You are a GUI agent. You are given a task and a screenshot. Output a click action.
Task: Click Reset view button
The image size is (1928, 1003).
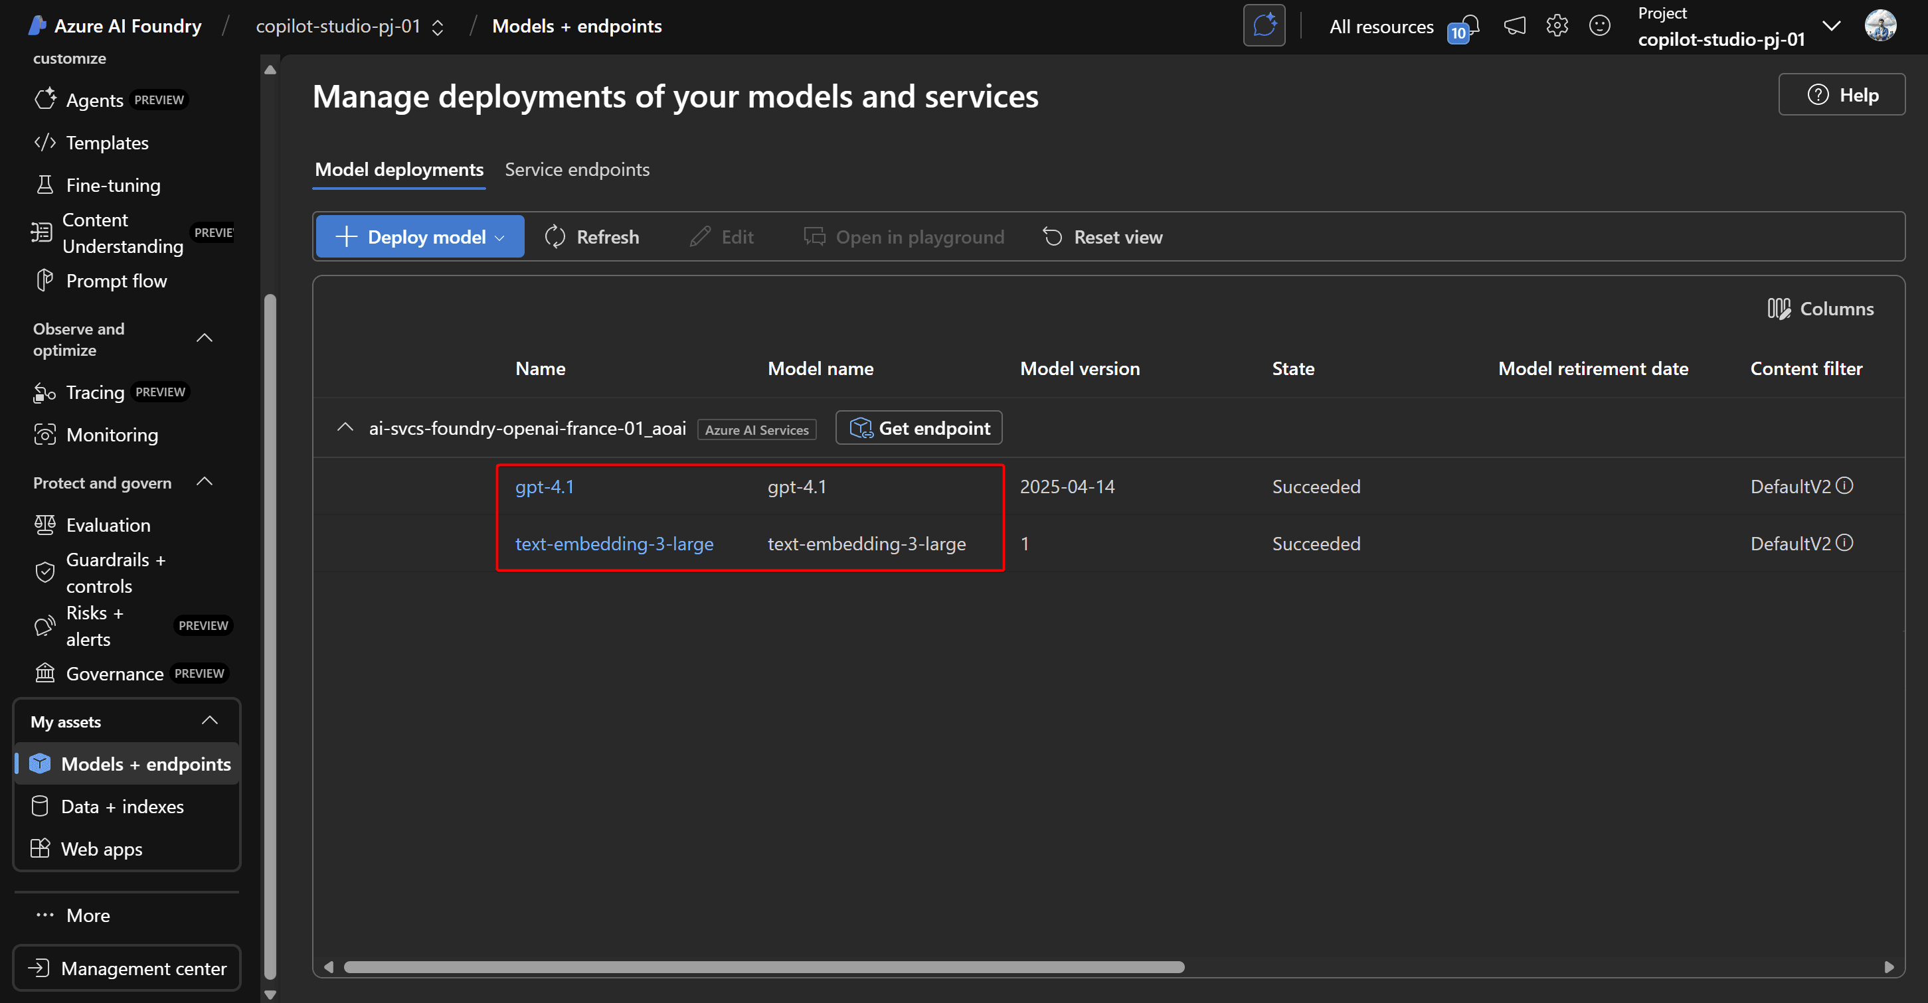point(1102,237)
